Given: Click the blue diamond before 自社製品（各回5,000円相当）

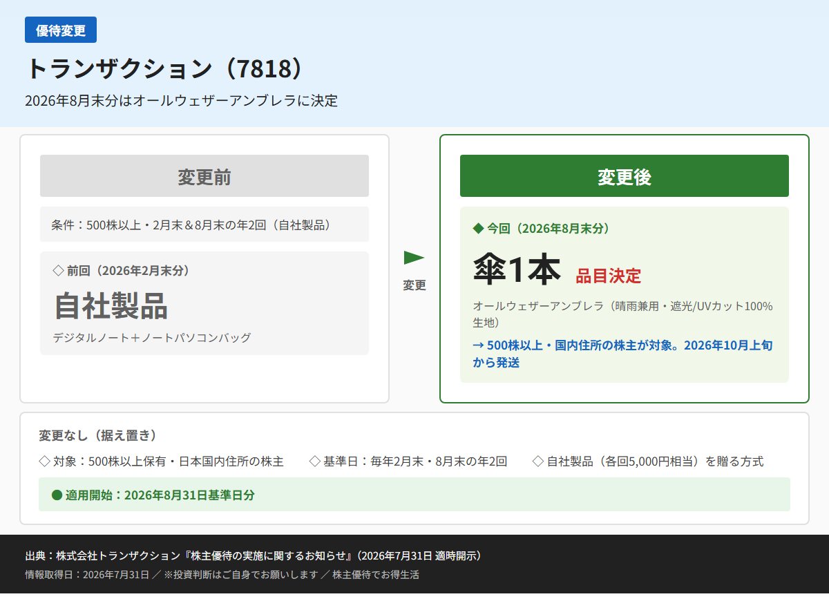Looking at the screenshot, I should [538, 461].
